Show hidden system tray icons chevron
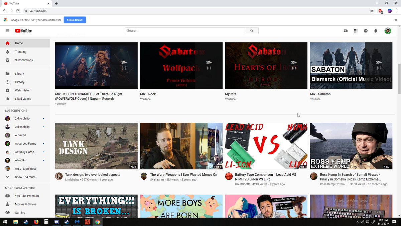Screen dimensions: 401x226 point(357,222)
